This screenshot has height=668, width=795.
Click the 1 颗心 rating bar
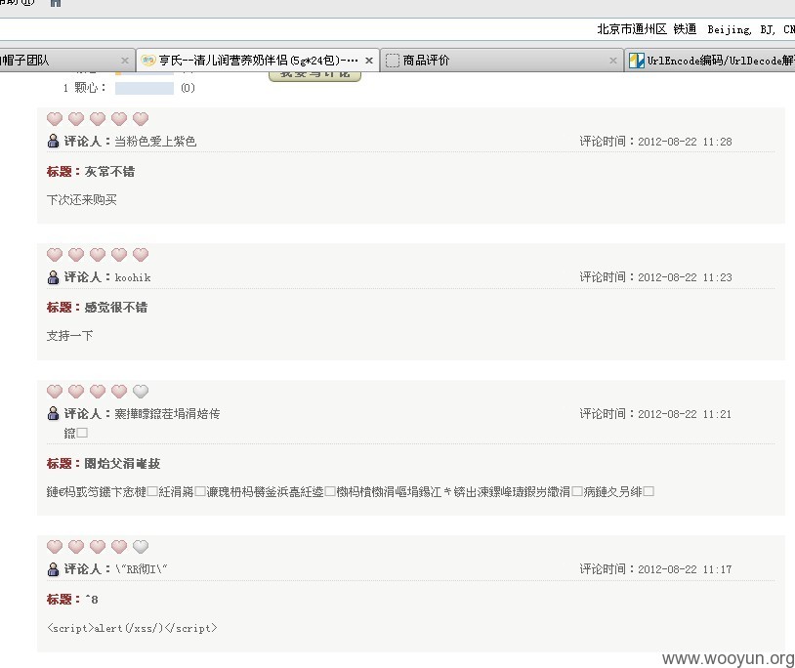[x=145, y=88]
